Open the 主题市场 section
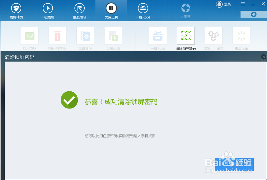Viewport: 267px width, 180px height. [x=79, y=10]
